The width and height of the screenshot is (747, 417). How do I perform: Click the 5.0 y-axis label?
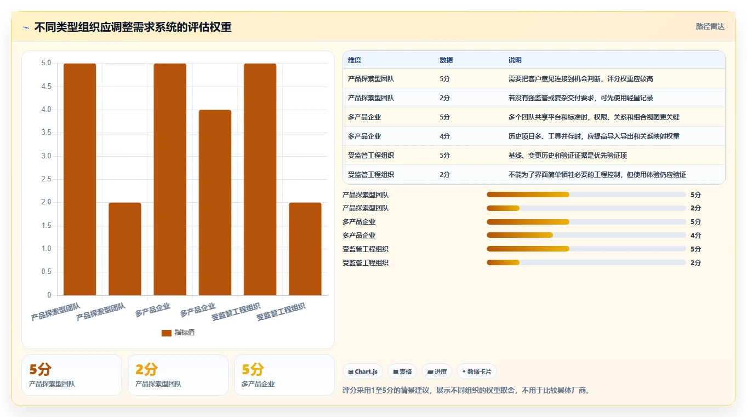click(x=46, y=64)
